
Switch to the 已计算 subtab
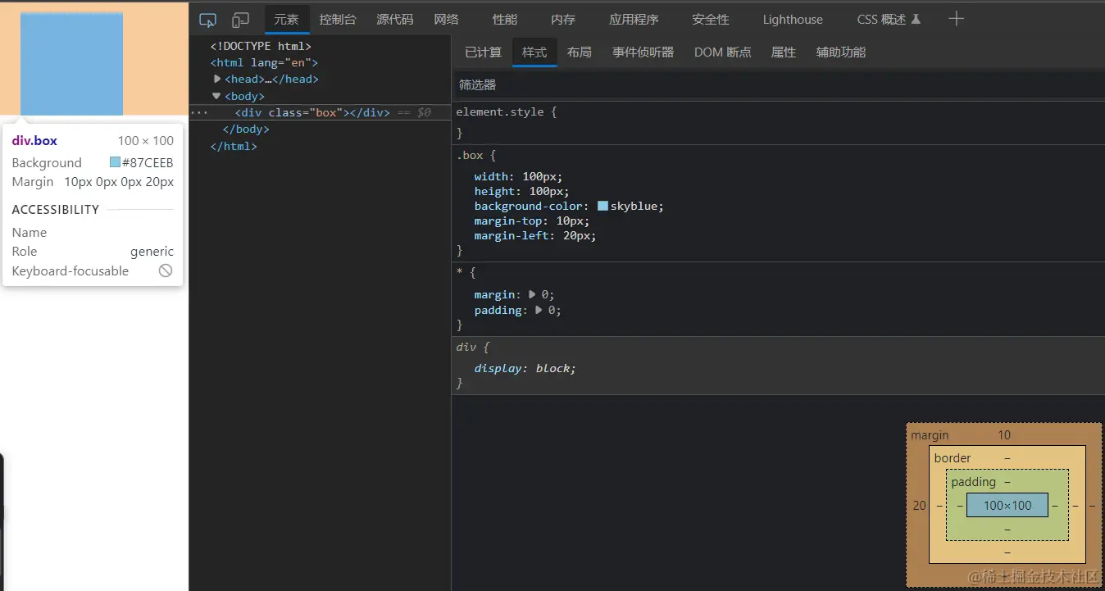point(483,52)
